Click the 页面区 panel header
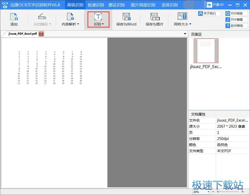Image resolution: width=250 pixels, height=195 pixels. [x=196, y=34]
